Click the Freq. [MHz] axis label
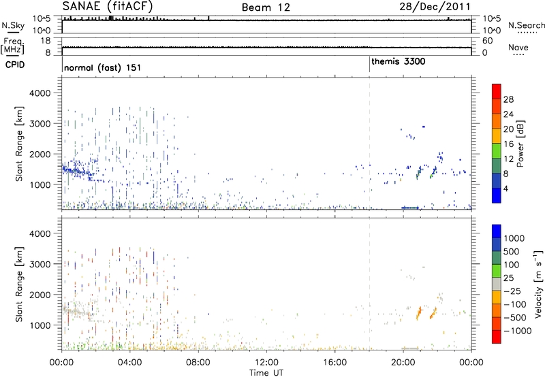This screenshot has height=377, width=545. pos(12,46)
